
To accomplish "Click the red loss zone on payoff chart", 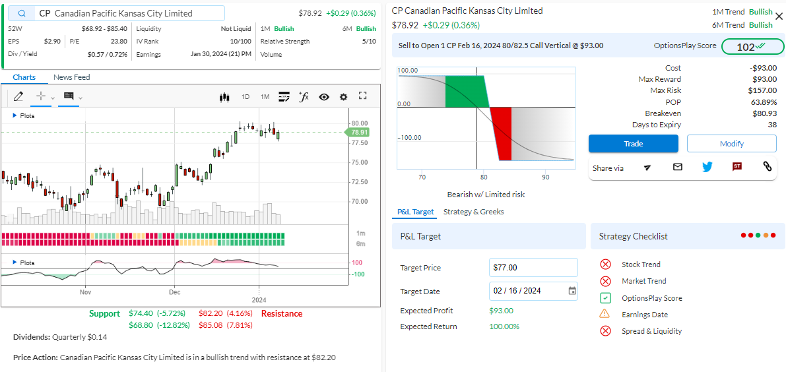I will click(x=502, y=134).
